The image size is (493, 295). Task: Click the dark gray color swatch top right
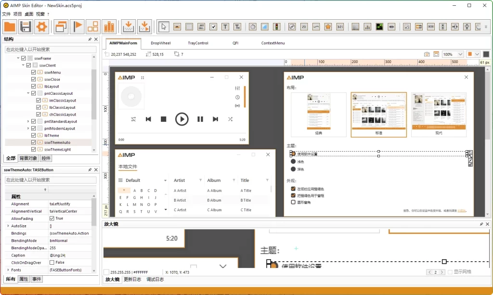pyautogui.click(x=486, y=54)
